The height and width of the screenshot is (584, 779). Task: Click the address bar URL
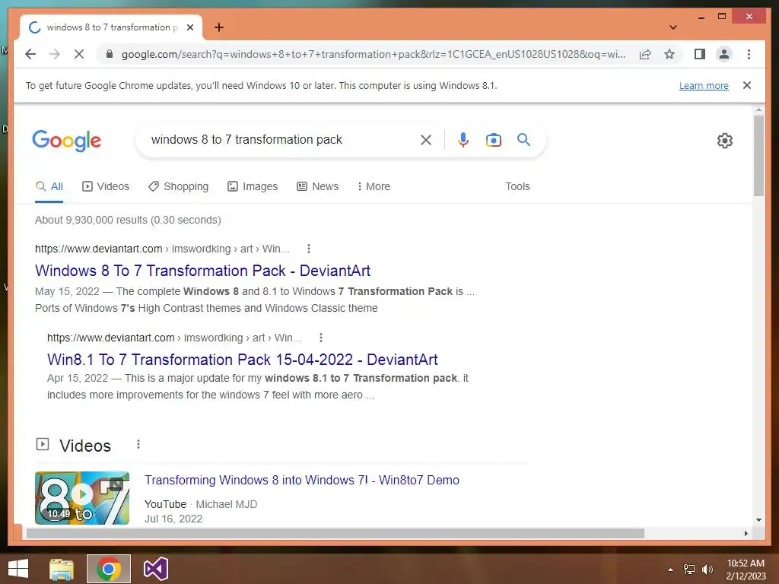(373, 54)
